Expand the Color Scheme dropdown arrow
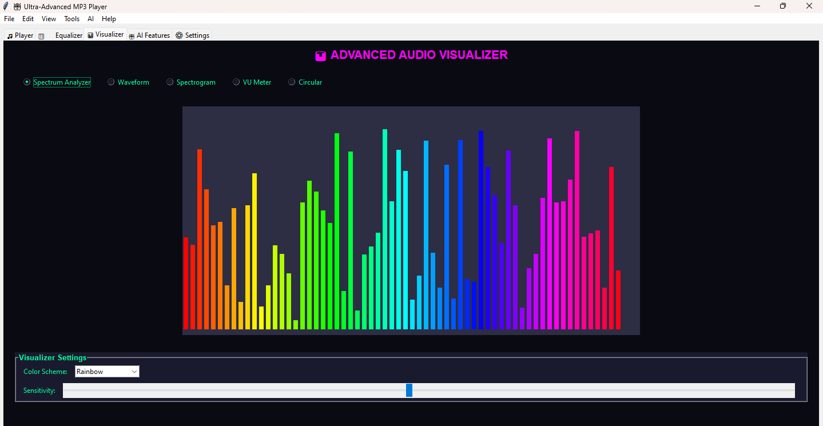This screenshot has width=823, height=426. click(x=134, y=372)
